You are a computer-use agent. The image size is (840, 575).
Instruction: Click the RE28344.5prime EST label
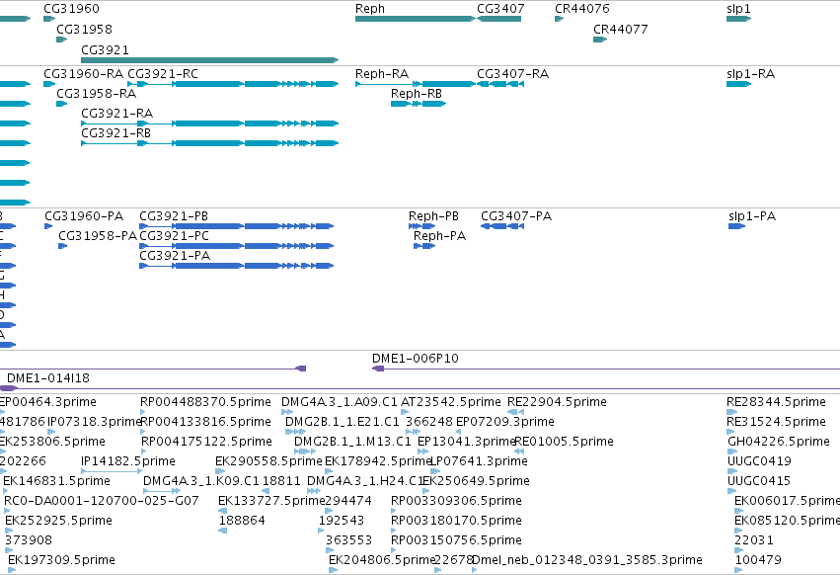(776, 402)
